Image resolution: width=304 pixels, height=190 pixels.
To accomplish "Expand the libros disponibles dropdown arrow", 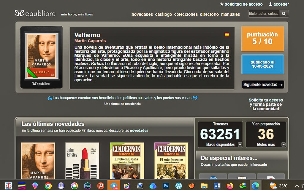I will pos(239,145).
